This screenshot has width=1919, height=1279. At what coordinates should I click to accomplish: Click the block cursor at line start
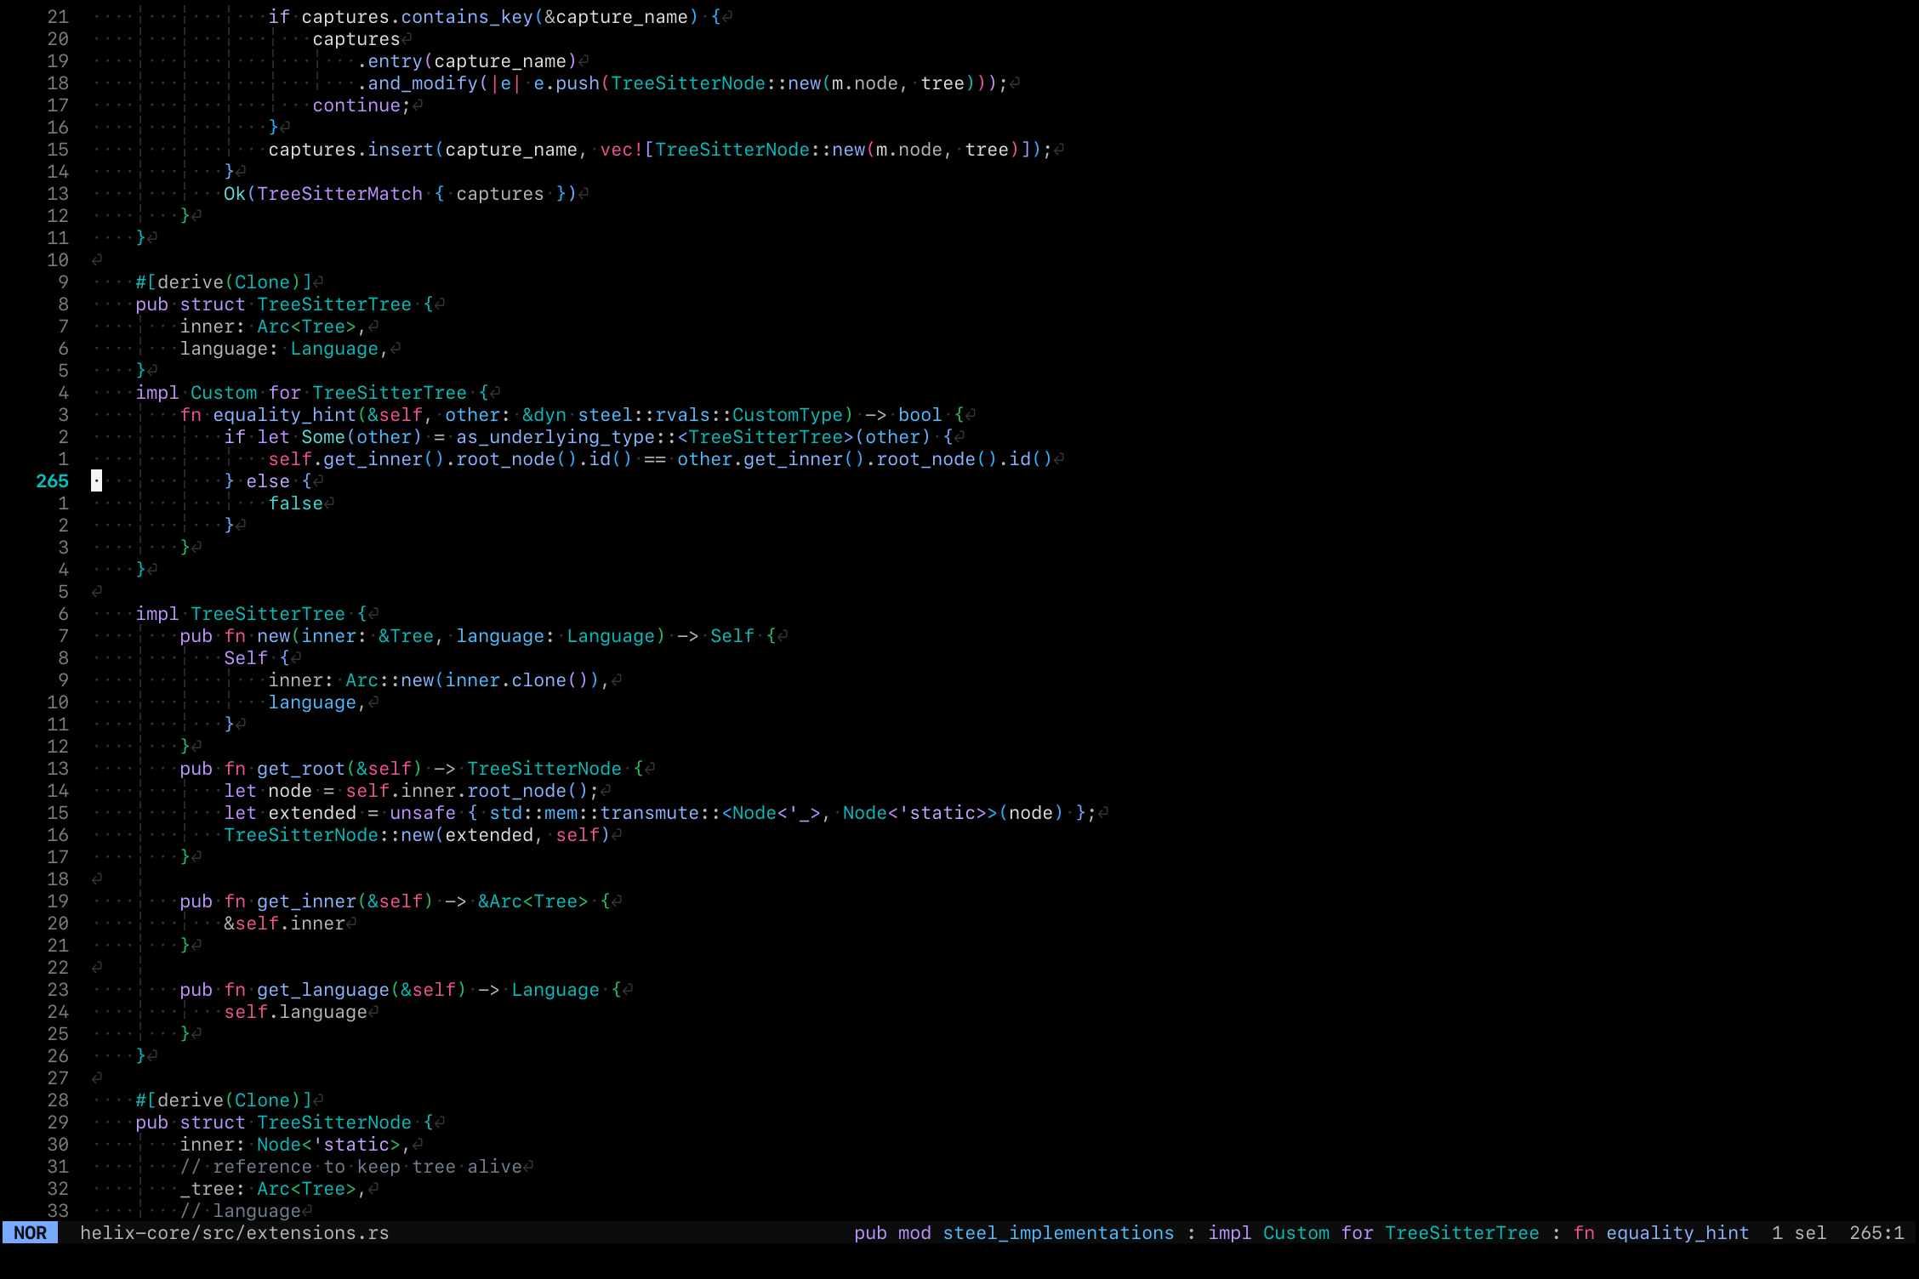click(96, 481)
